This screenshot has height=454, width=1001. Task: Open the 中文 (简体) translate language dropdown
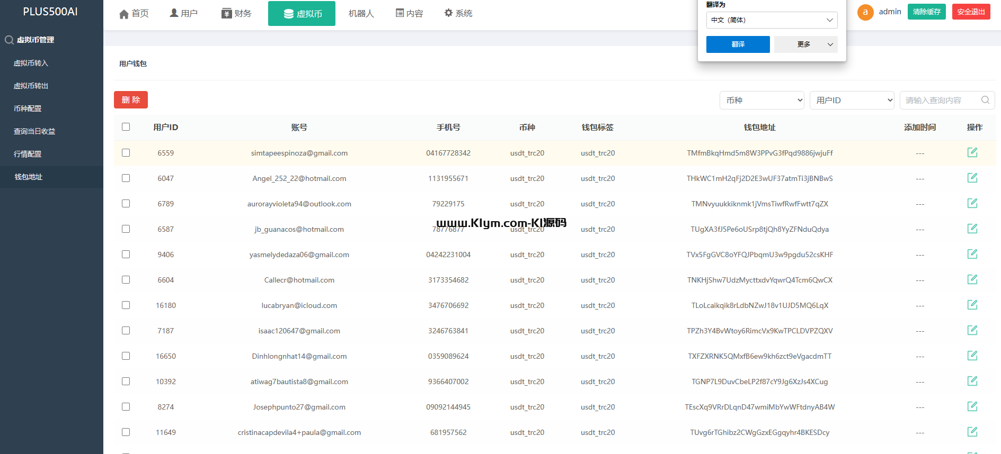pyautogui.click(x=772, y=20)
